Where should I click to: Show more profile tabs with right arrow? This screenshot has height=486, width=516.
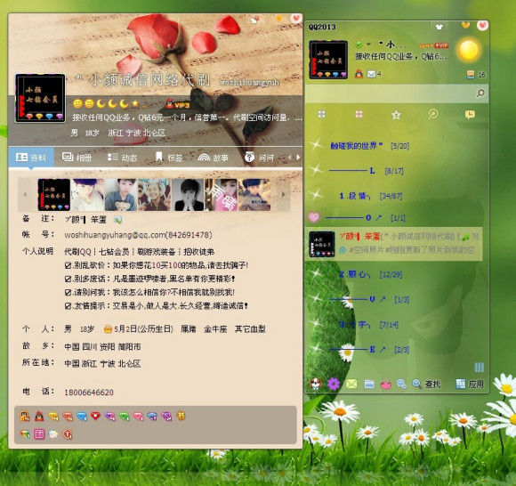point(298,158)
